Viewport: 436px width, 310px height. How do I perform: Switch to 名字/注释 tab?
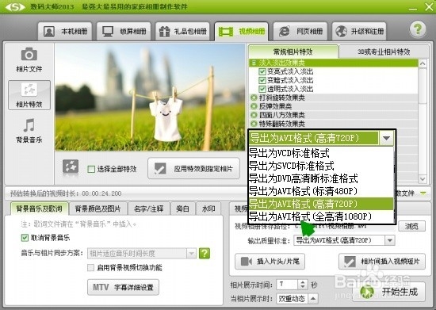tap(148, 209)
